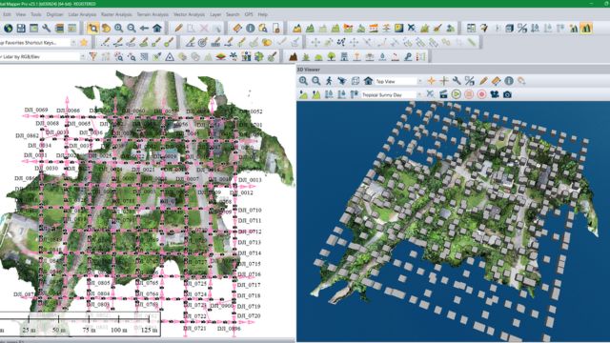Click the highlighted terrain icon at far right toolbar
The image size is (610, 343).
tap(586, 28)
